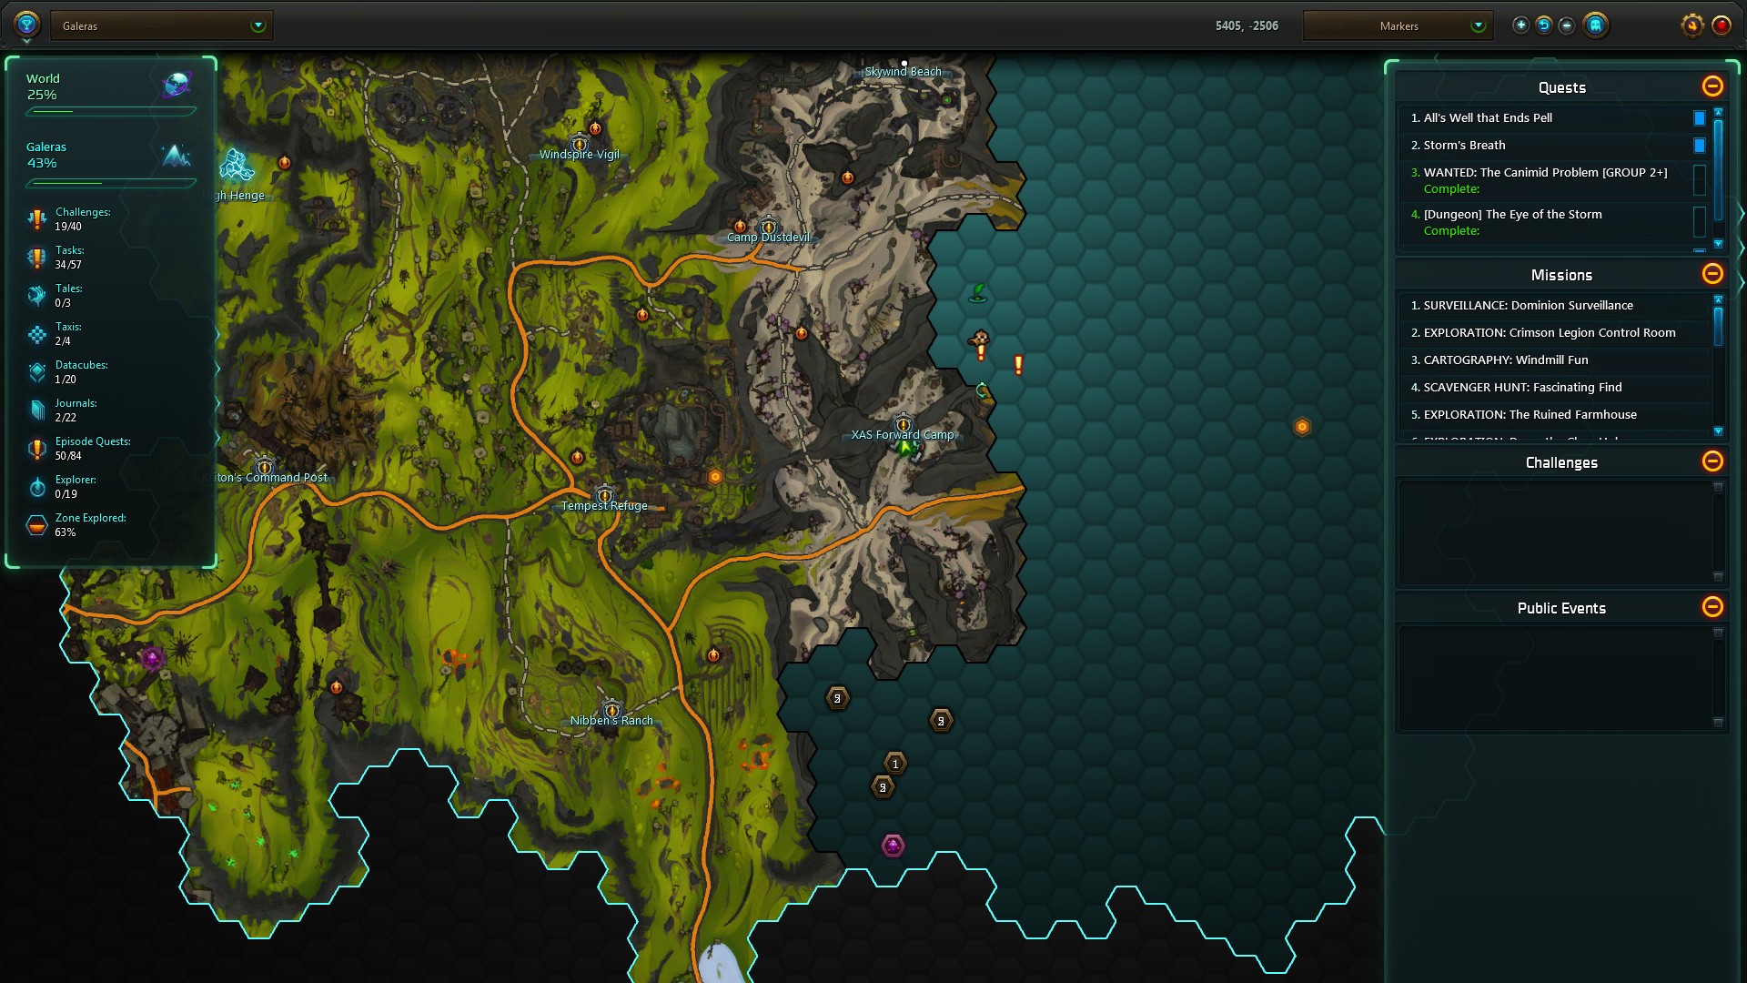Image resolution: width=1747 pixels, height=983 pixels.
Task: Toggle the ghost mode icon button
Action: (1596, 25)
